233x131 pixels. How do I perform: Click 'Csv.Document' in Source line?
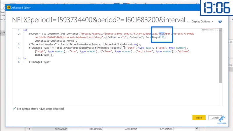coord(51,34)
